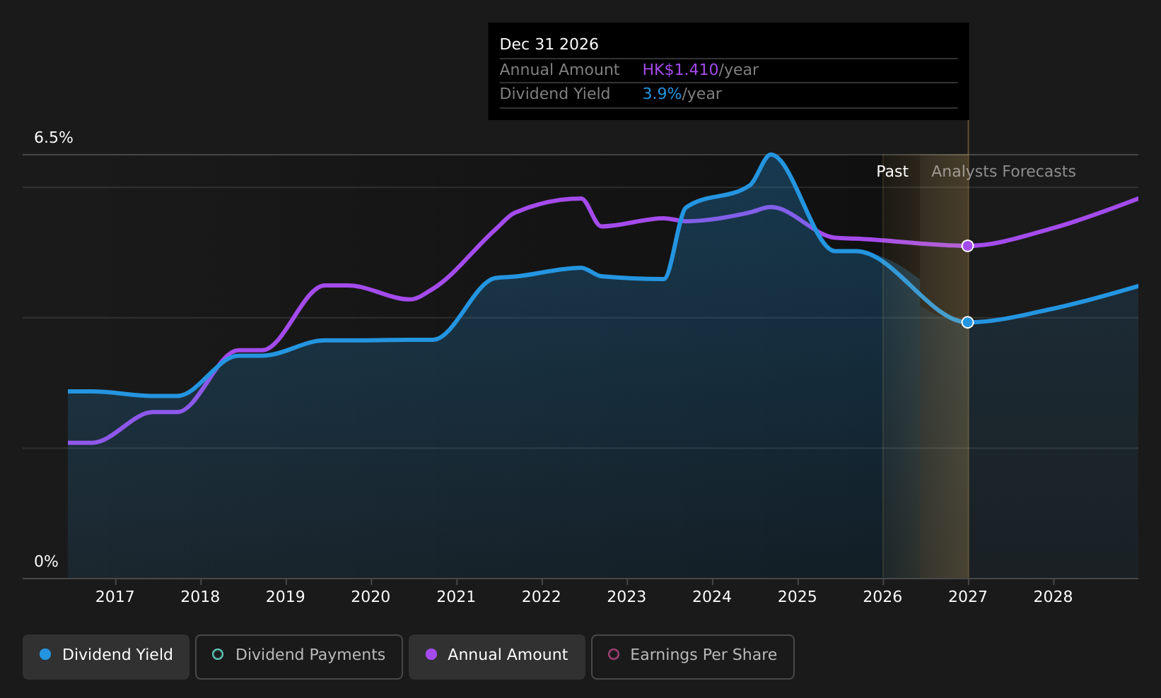Click the Past region label
1161x698 pixels.
892,172
